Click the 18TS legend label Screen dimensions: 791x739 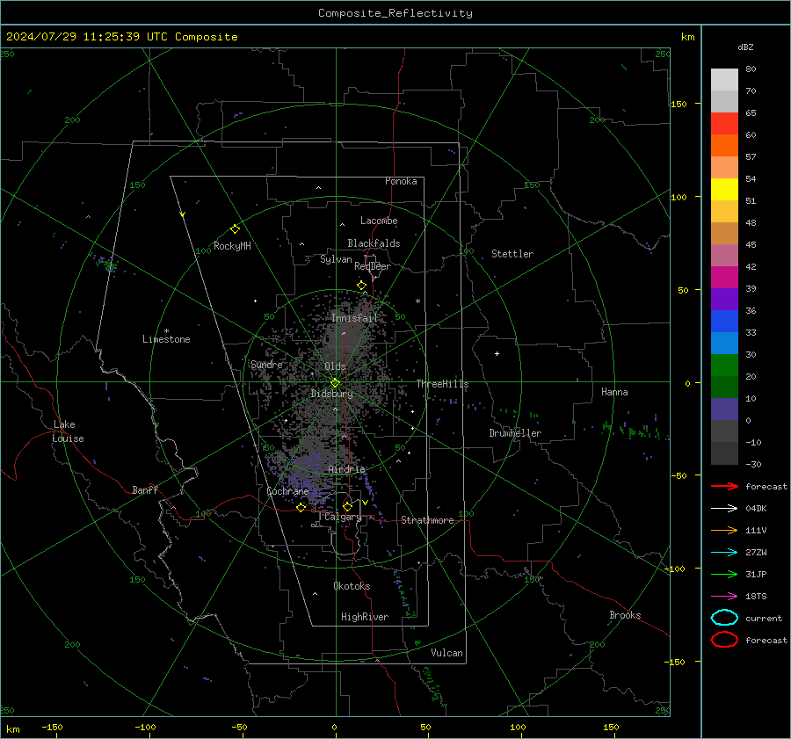pos(756,597)
